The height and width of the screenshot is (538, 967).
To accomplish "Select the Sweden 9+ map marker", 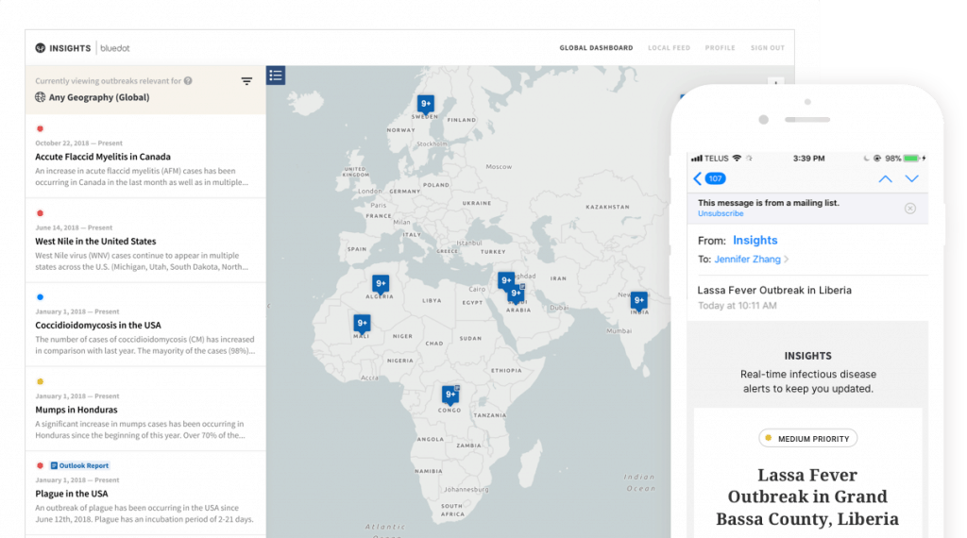I will [x=426, y=104].
